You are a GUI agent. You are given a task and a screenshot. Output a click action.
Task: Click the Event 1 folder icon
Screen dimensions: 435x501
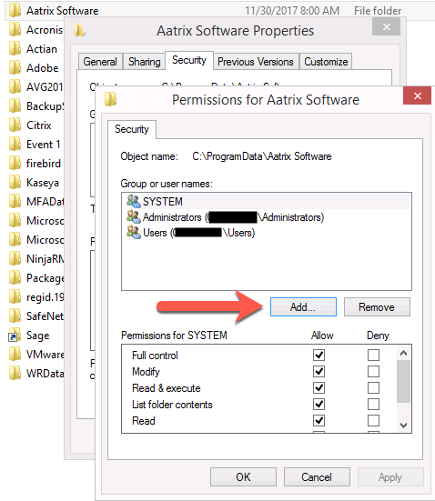pyautogui.click(x=15, y=145)
